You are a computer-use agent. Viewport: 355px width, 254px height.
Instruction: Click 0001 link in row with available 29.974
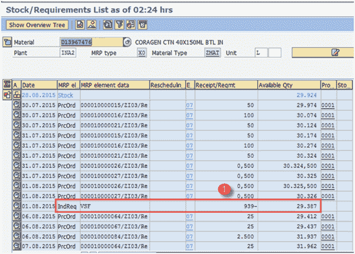[328, 105]
